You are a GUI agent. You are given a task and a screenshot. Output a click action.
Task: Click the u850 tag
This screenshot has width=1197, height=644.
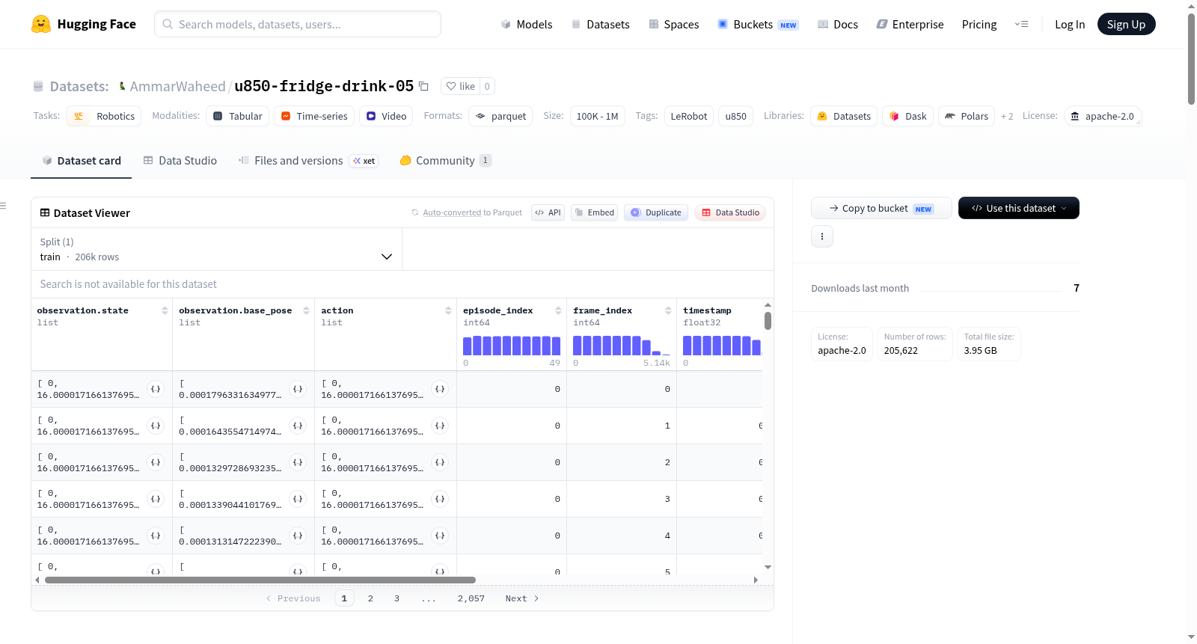(736, 116)
